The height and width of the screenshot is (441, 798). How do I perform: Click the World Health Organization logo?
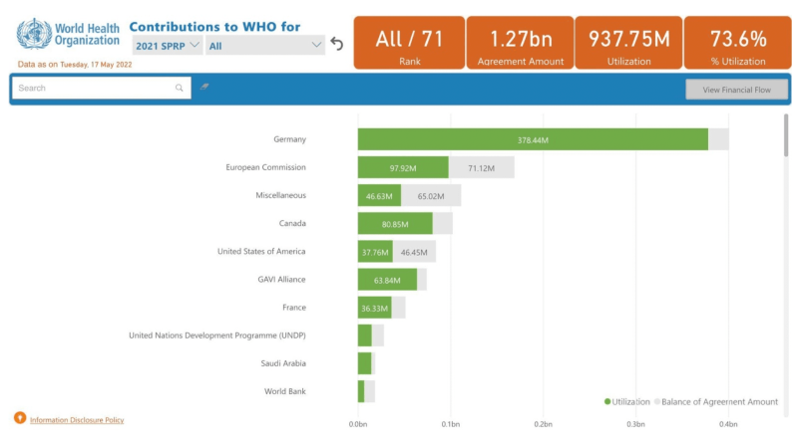68,34
